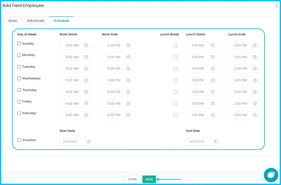Open clock picker for Tuesday Lunch Starts
Image resolution: width=281 pixels, height=185 pixels.
click(x=213, y=69)
